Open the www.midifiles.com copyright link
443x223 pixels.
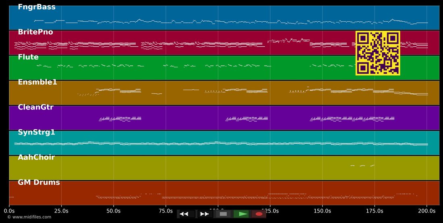[29, 217]
